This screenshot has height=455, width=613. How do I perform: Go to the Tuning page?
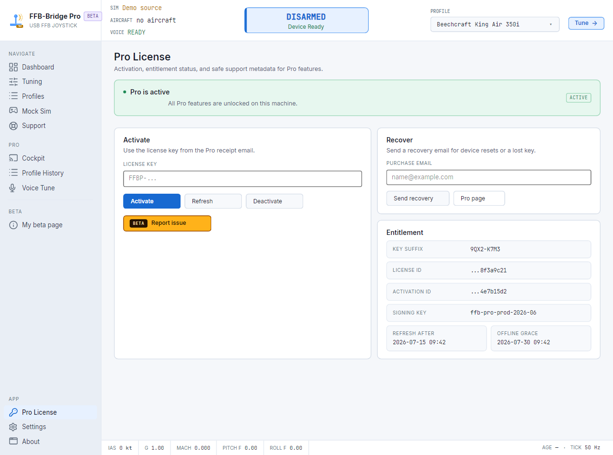coord(50,82)
